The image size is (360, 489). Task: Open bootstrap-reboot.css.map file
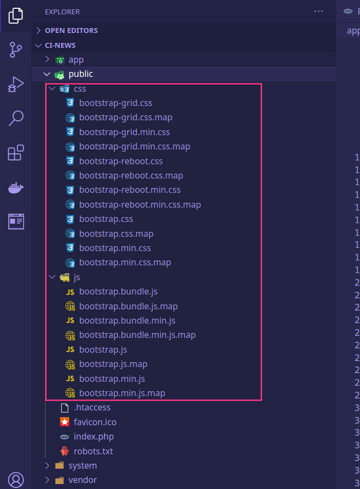point(131,175)
